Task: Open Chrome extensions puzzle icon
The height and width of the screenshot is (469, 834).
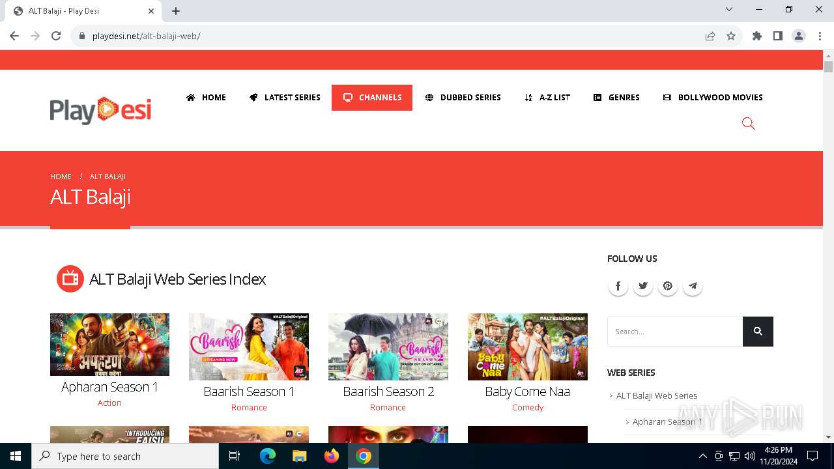Action: (x=756, y=36)
